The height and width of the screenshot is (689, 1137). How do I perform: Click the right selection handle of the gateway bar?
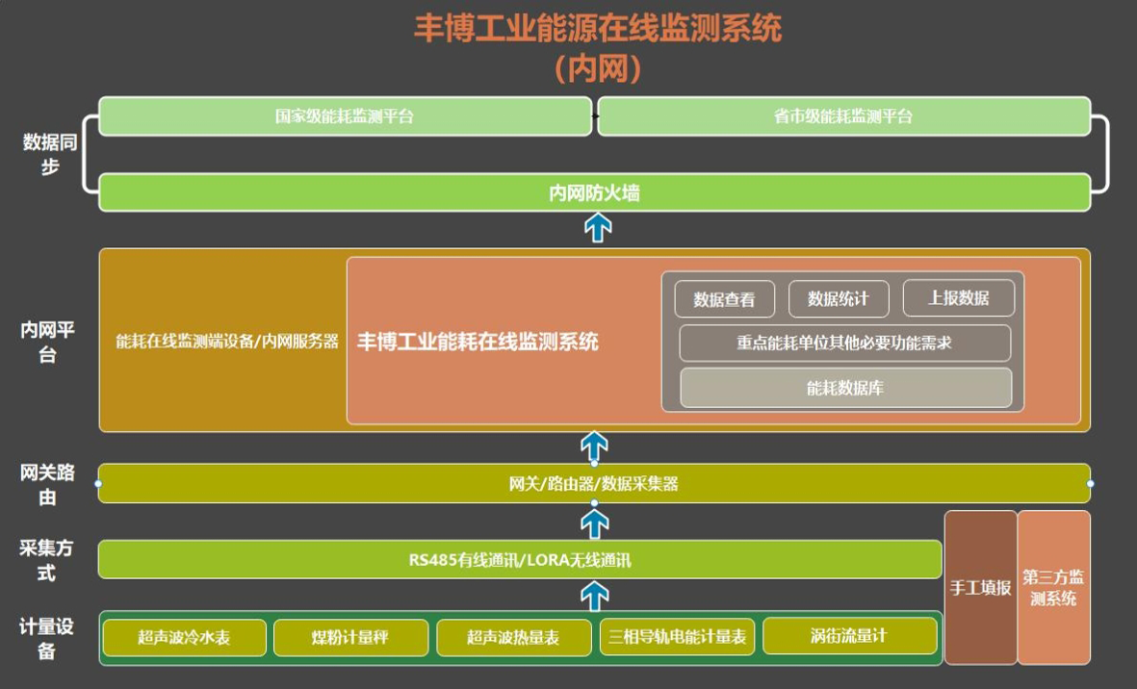point(1090,483)
